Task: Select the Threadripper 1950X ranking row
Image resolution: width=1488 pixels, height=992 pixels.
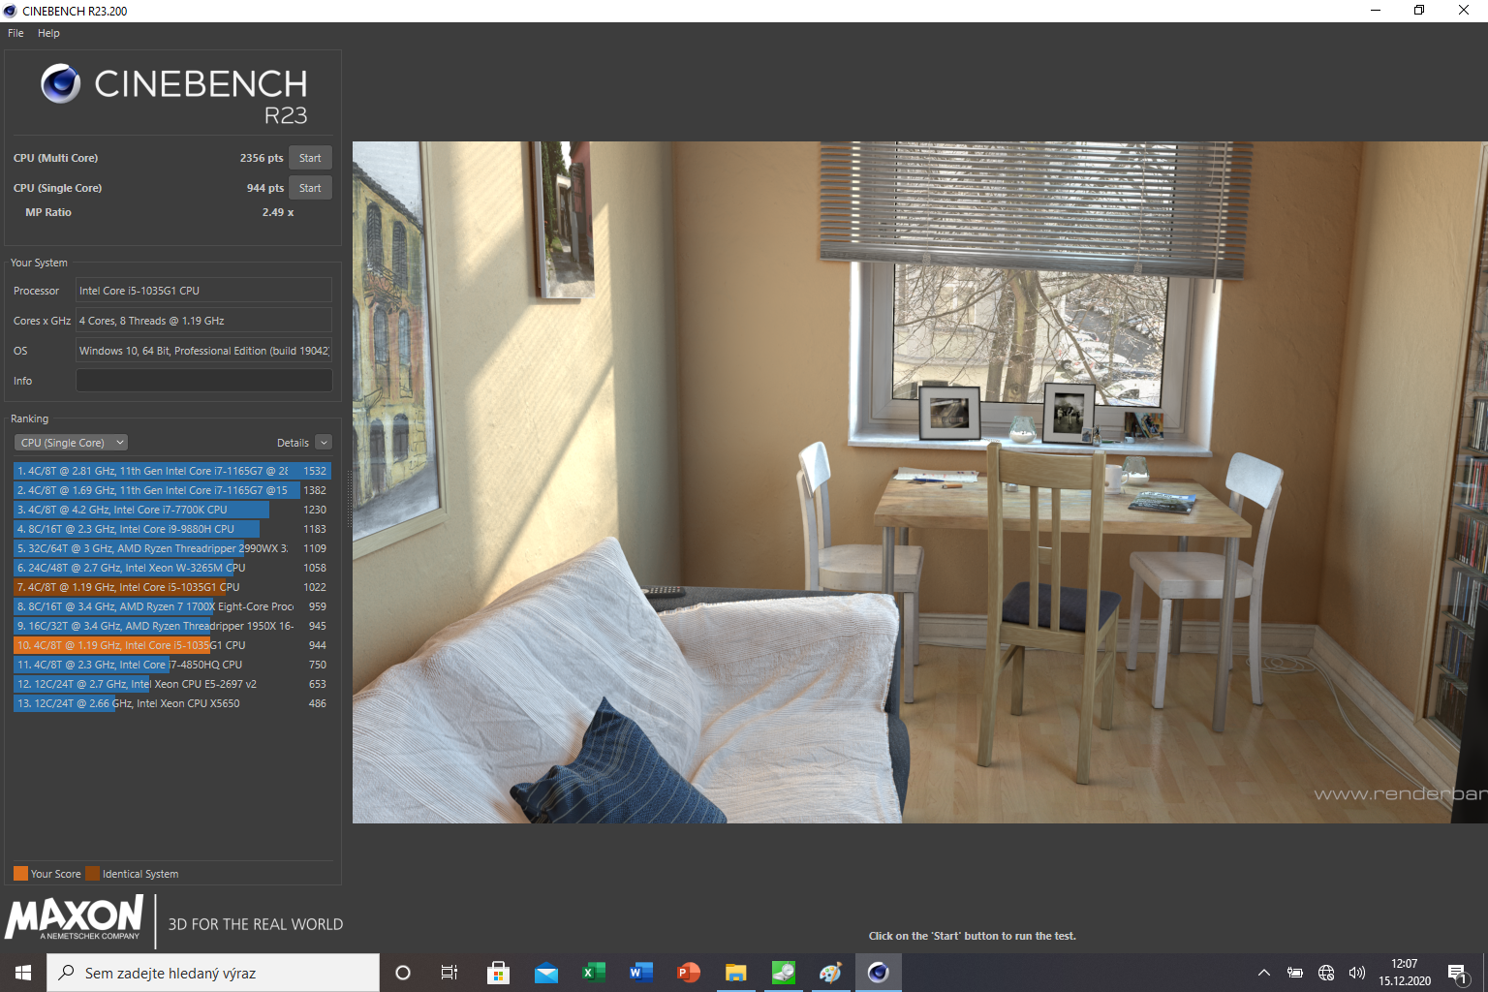Action: tap(172, 626)
